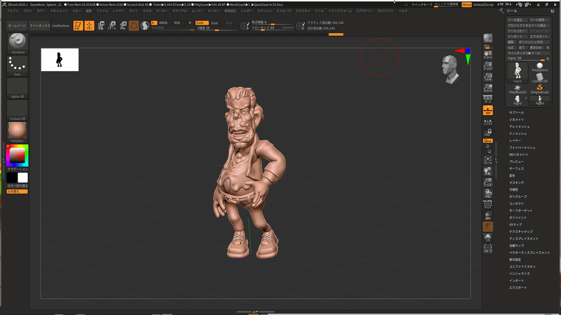Pick the Cylinder3D tool
This screenshot has height=315, width=561.
pyautogui.click(x=539, y=77)
